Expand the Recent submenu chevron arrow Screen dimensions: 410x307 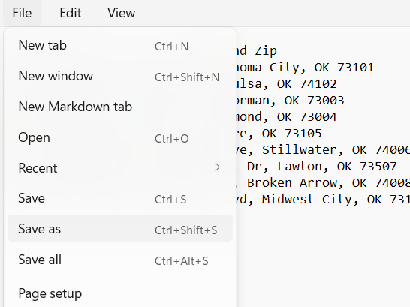217,167
